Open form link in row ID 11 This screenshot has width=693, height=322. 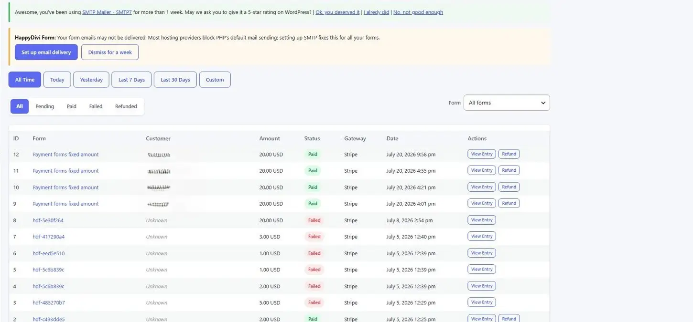tap(65, 171)
